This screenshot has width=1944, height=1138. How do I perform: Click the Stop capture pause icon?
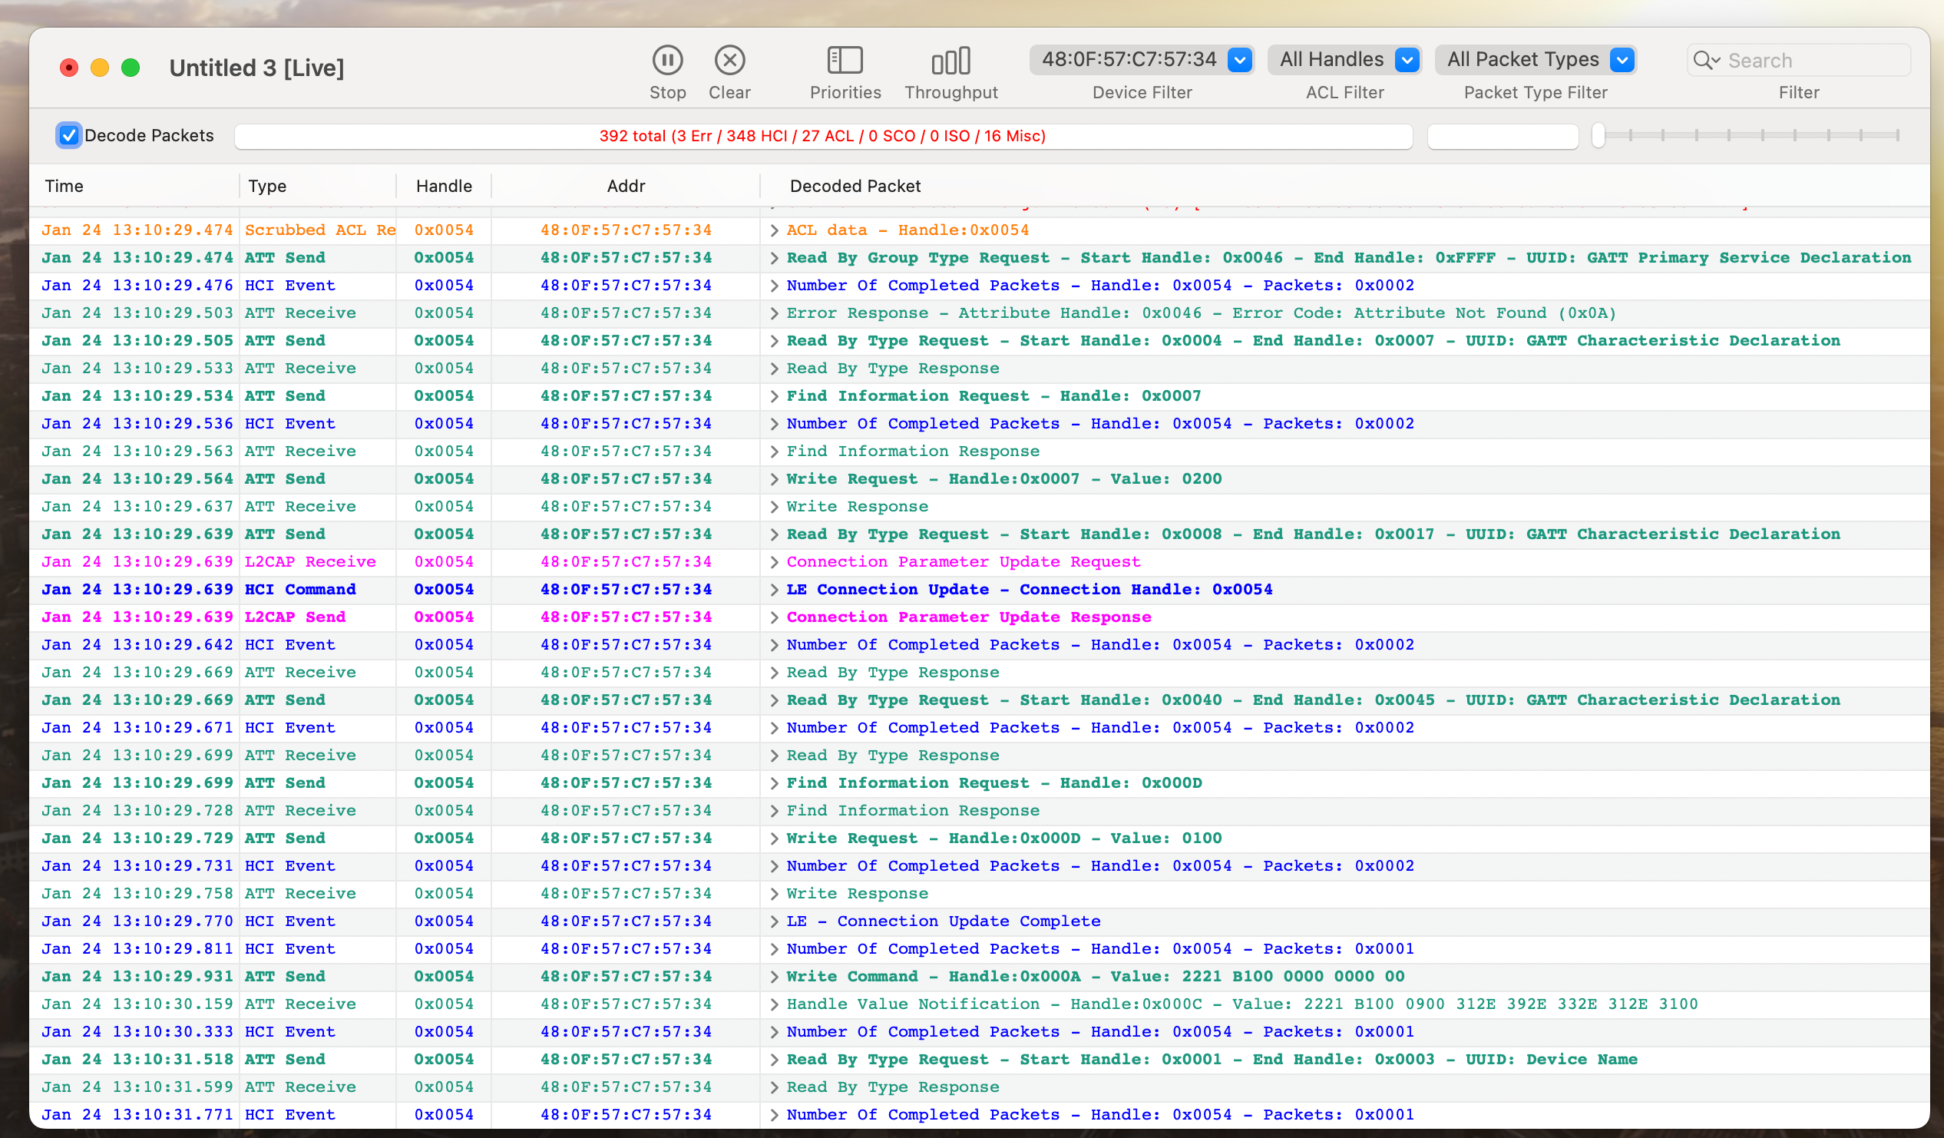pos(667,60)
